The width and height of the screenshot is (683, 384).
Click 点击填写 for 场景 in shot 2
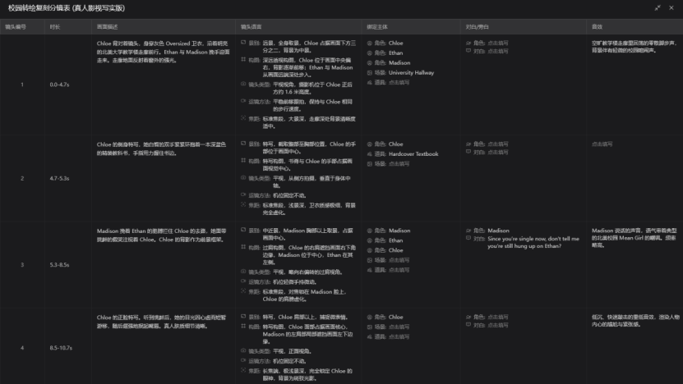pyautogui.click(x=399, y=163)
